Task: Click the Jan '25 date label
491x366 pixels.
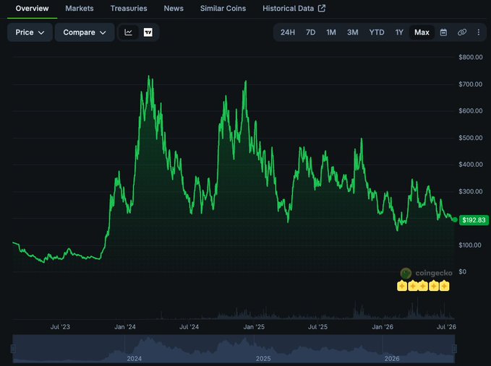Action: [x=254, y=327]
